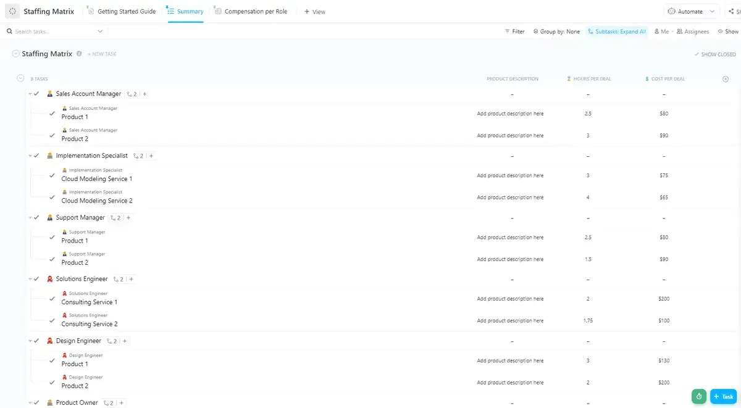The height and width of the screenshot is (408, 741).
Task: Add subtask to Implementation Specialist
Action: 151,156
